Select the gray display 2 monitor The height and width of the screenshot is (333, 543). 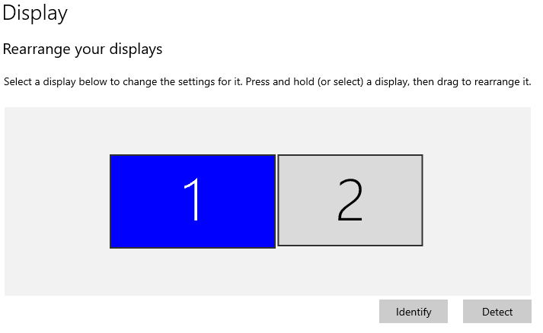350,200
